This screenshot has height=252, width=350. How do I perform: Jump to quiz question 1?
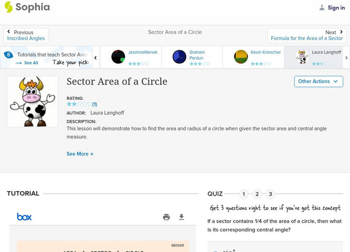click(244, 194)
